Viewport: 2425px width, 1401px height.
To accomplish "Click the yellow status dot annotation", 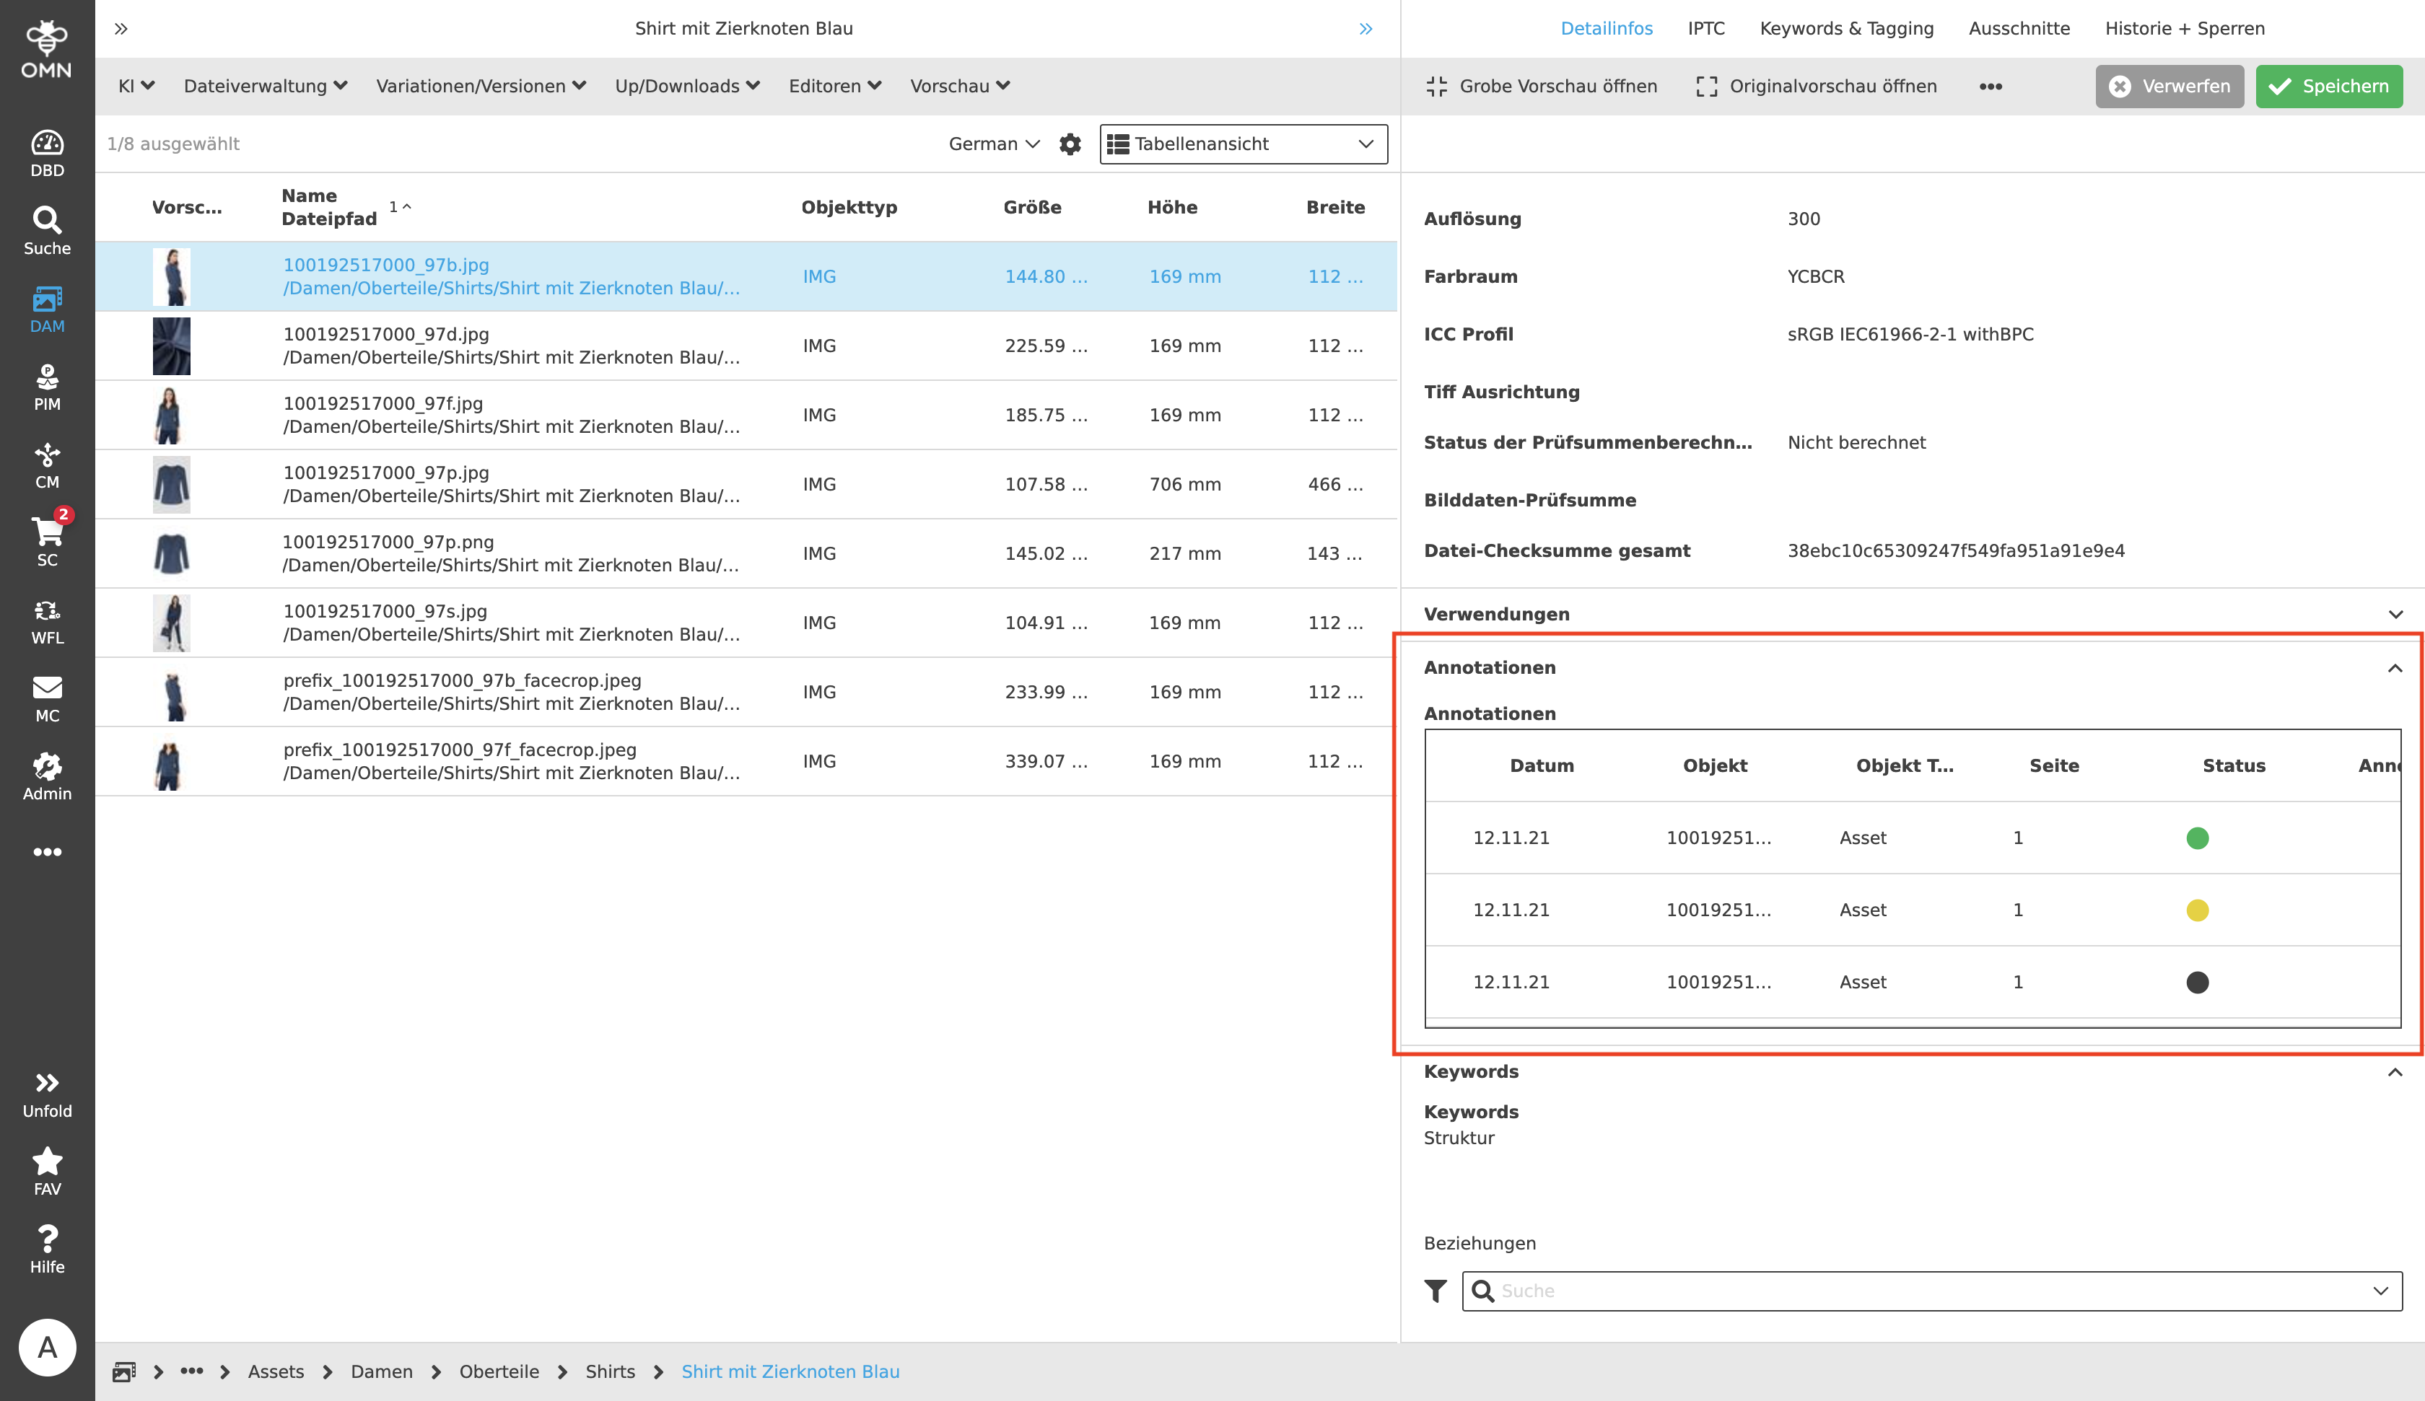I will tap(2197, 910).
